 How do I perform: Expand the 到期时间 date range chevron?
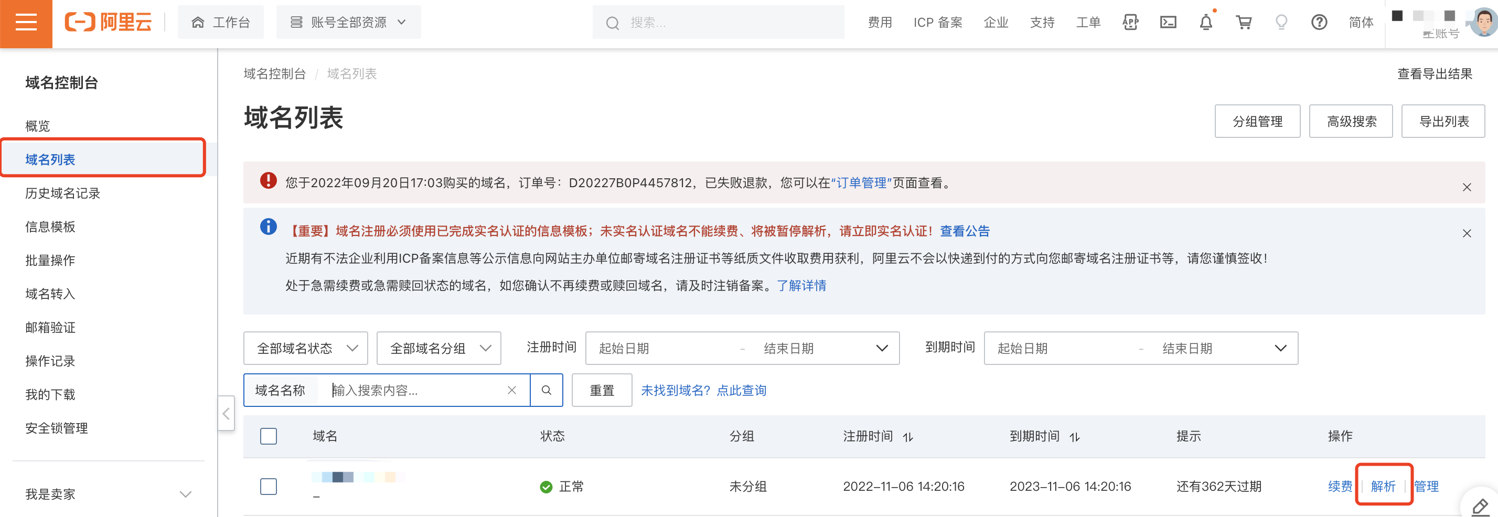click(1280, 348)
